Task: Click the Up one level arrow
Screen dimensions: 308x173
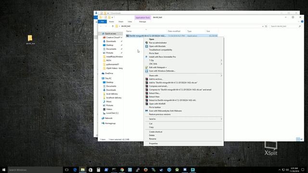Action: pos(113,26)
